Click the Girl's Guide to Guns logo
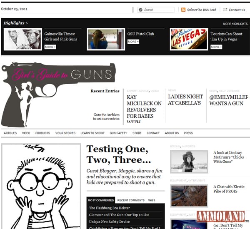The image size is (250, 229). pos(58,95)
